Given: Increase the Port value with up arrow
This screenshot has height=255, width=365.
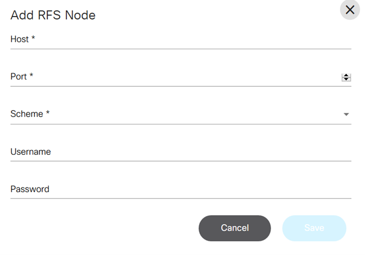Looking at the screenshot, I should click(346, 75).
